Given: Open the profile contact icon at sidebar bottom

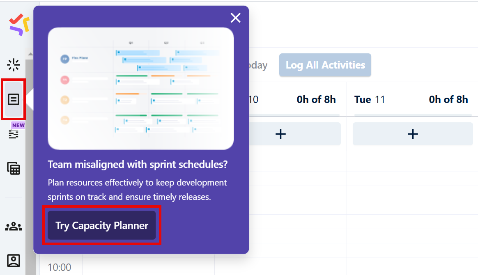Looking at the screenshot, I should (x=14, y=261).
